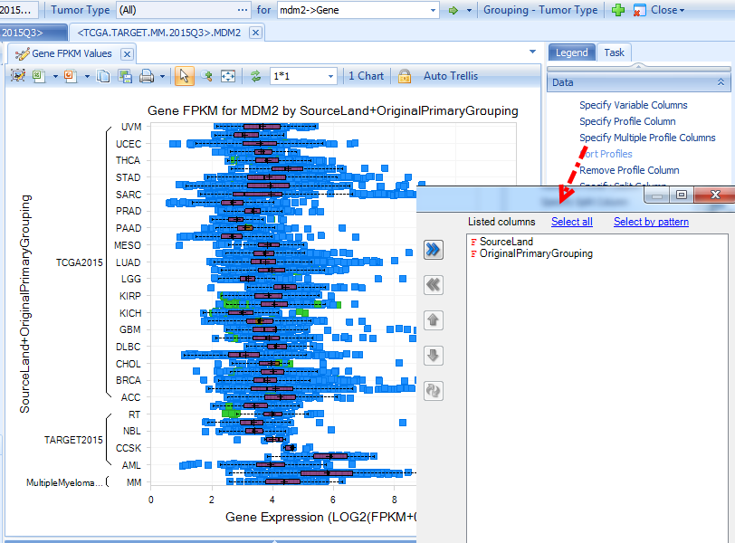
Task: Switch to the Task tab
Action: [x=614, y=52]
